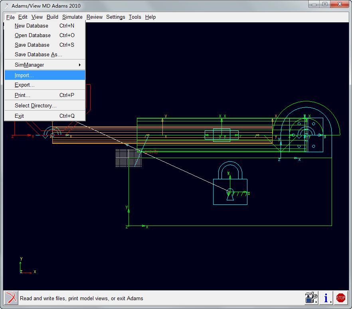Screen dimensions: 352x309
Task: Open the Edit menu
Action: [x=23, y=17]
